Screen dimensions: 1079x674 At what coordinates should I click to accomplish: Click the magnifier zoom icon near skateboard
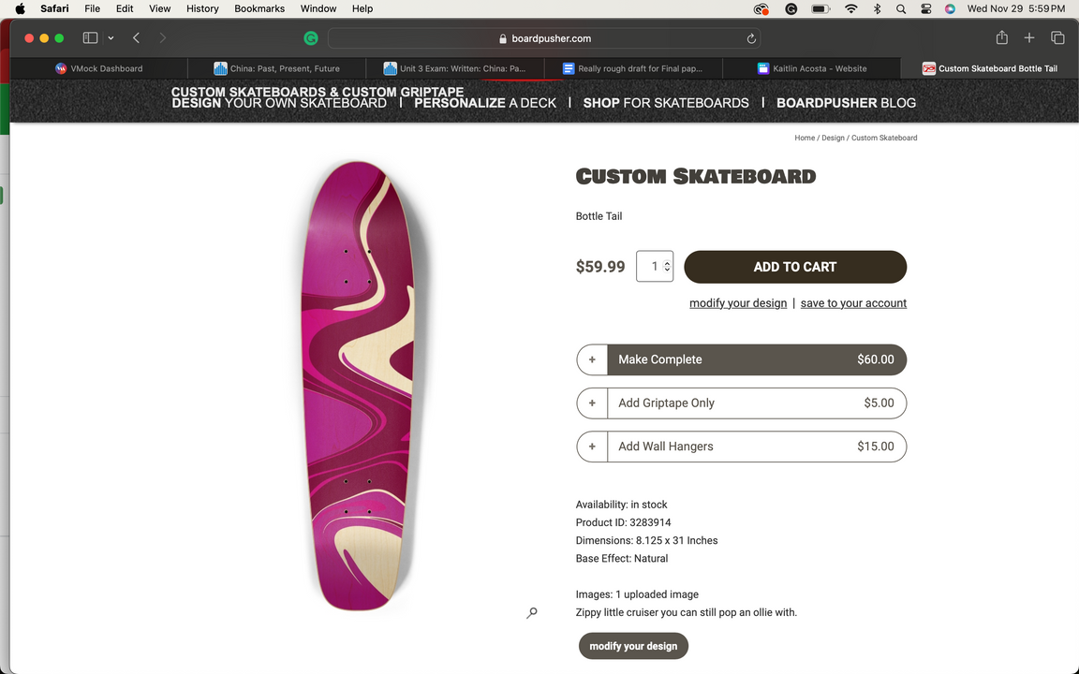[532, 613]
